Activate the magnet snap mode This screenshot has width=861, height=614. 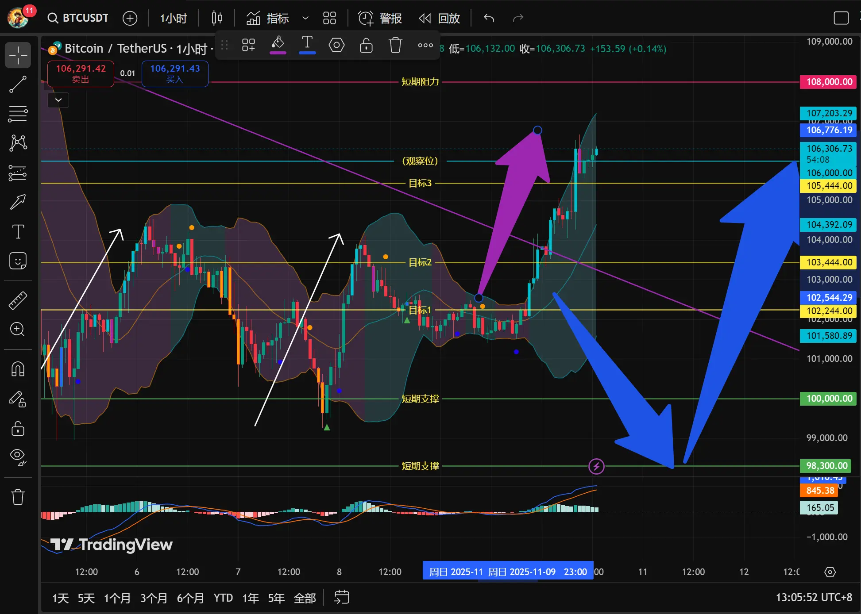(18, 368)
